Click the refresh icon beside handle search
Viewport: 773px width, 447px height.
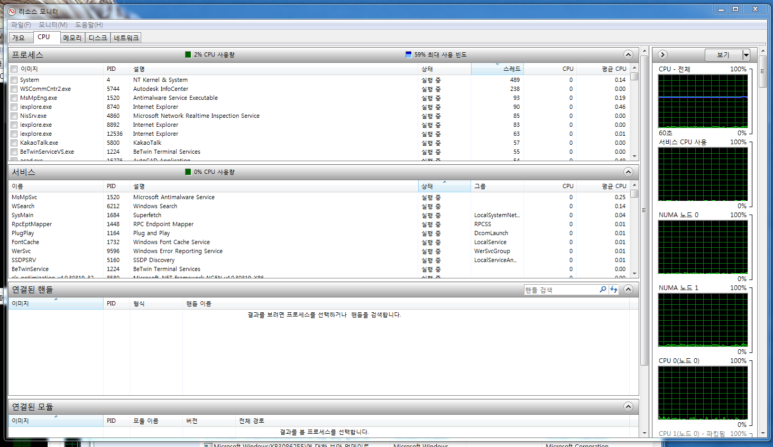[x=614, y=290]
